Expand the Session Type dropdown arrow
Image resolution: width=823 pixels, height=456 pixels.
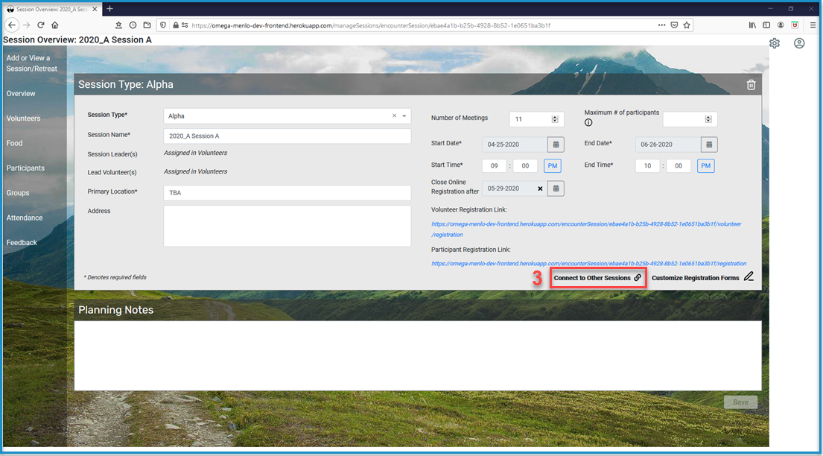[x=404, y=115]
